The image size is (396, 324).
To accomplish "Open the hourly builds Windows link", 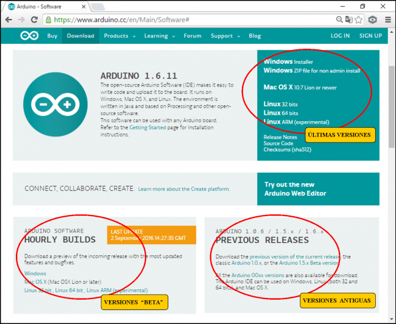I will 35,273.
